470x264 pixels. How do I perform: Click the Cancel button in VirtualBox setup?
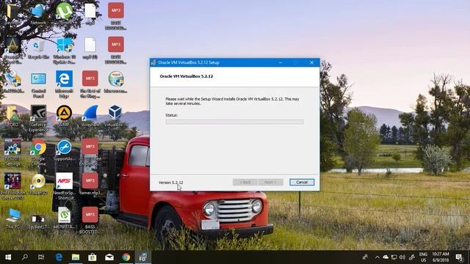[x=302, y=182]
